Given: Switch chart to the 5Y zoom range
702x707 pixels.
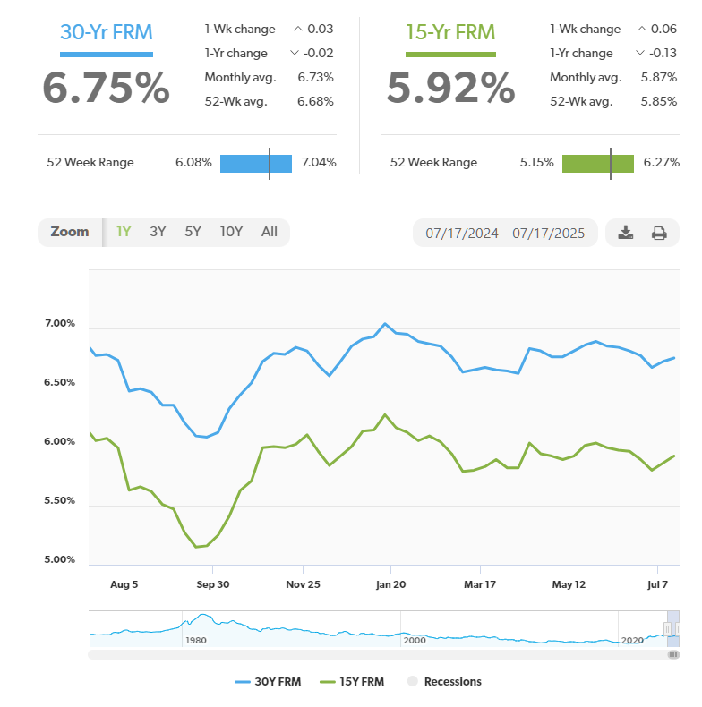Looking at the screenshot, I should [x=193, y=232].
